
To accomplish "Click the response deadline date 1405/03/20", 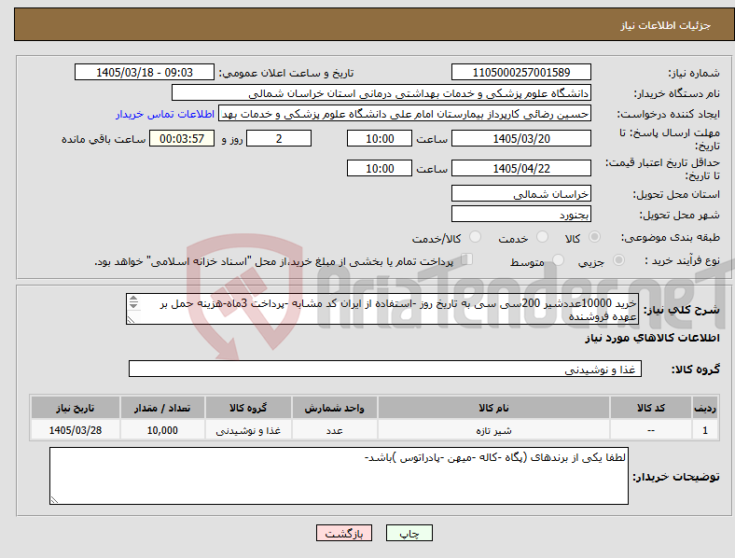I will point(521,139).
